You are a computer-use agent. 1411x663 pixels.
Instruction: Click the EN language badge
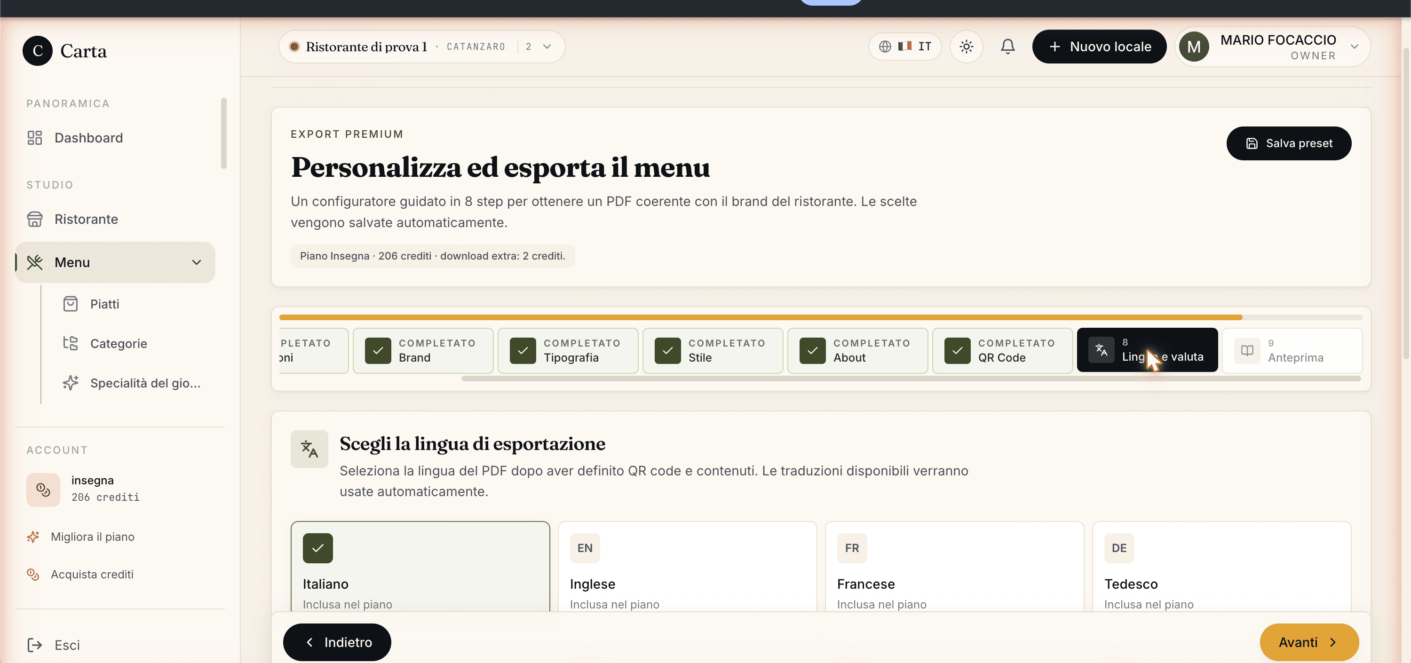click(585, 548)
